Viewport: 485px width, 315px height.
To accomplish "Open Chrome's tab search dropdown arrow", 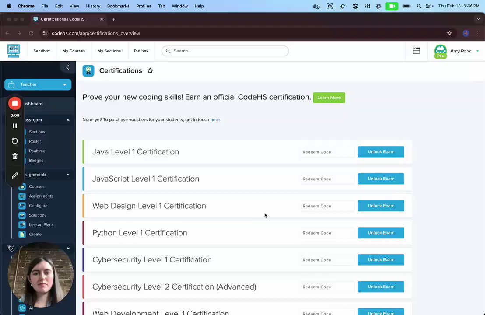I will 478,19.
